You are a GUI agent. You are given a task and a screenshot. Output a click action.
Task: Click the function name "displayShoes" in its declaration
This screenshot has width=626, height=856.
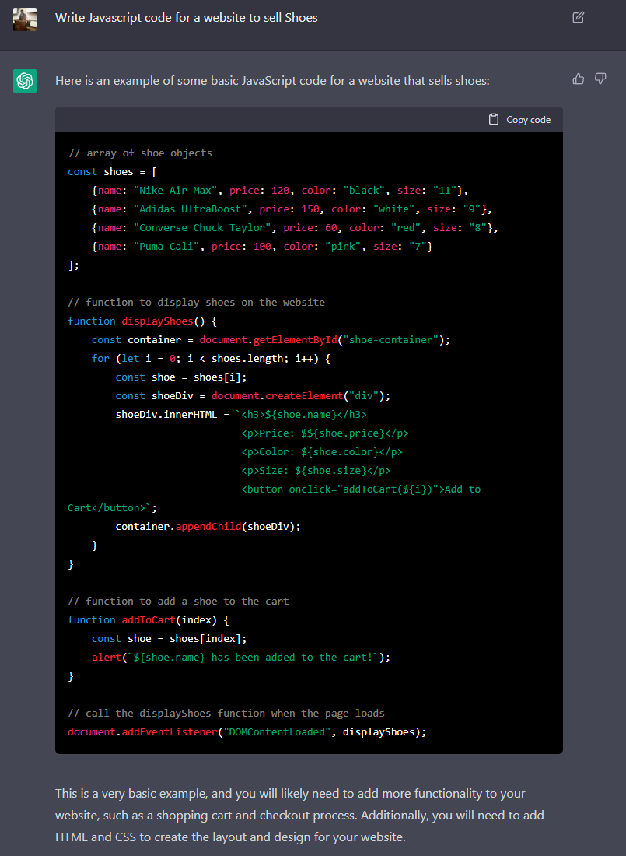pos(157,321)
